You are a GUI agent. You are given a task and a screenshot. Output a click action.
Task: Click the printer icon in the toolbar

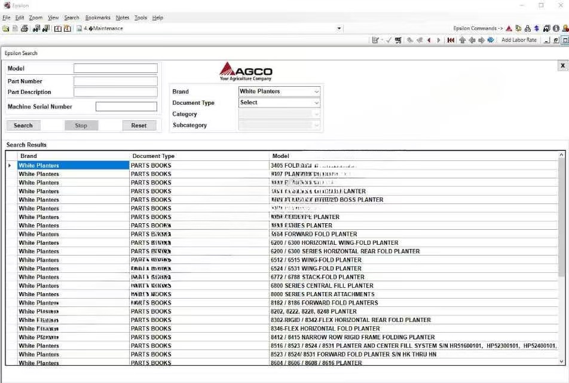(x=25, y=28)
